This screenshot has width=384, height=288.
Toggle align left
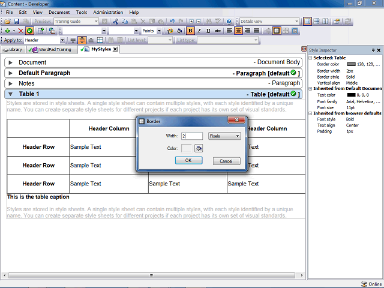(229, 31)
